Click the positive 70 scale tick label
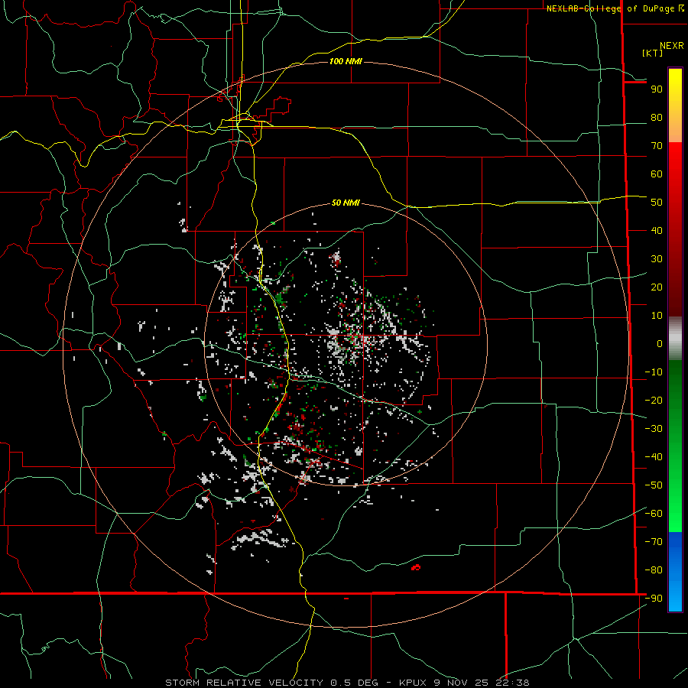This screenshot has width=688, height=688. 657,146
